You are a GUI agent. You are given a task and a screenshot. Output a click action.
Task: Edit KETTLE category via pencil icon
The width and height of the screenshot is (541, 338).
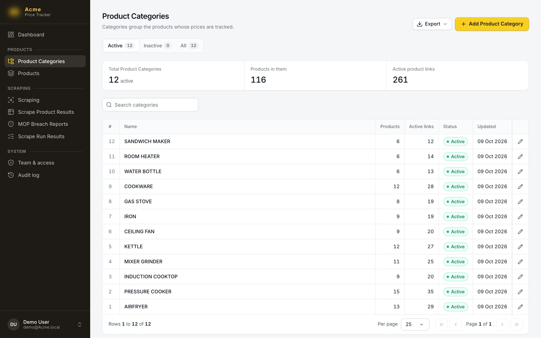click(520, 247)
